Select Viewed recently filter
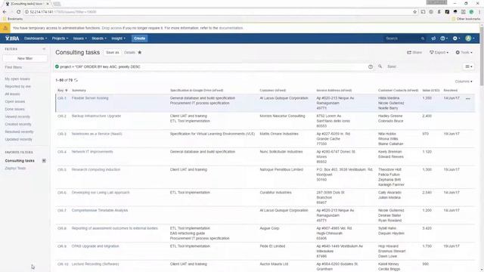Viewport: 484px width, 272px height. 17,117
